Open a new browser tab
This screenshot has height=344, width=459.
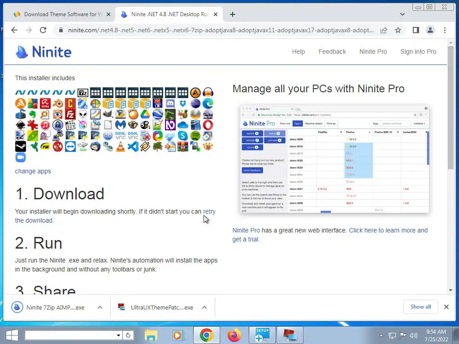click(233, 14)
